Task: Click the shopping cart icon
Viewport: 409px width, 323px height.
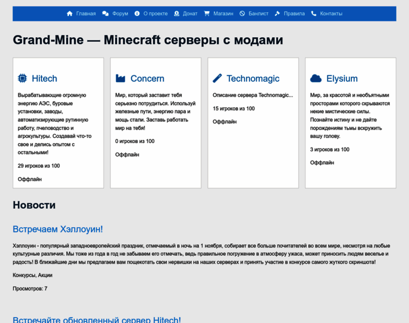Action: click(x=207, y=13)
